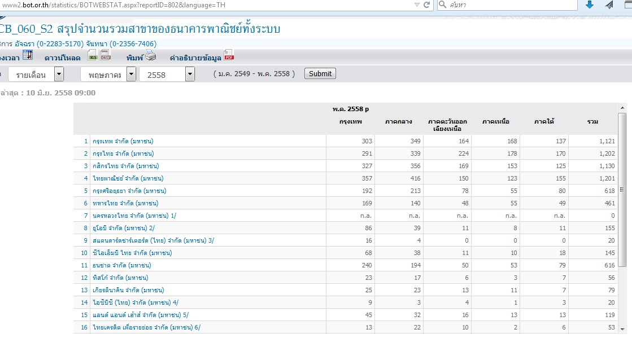The height and width of the screenshot is (338, 632).
Task: Open สแตนดาร์ดชาร์เตอร์ด (ไทย) row link
Action: [154, 241]
